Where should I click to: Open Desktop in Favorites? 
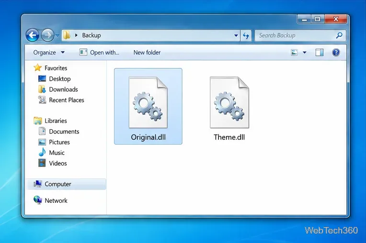pos(60,79)
